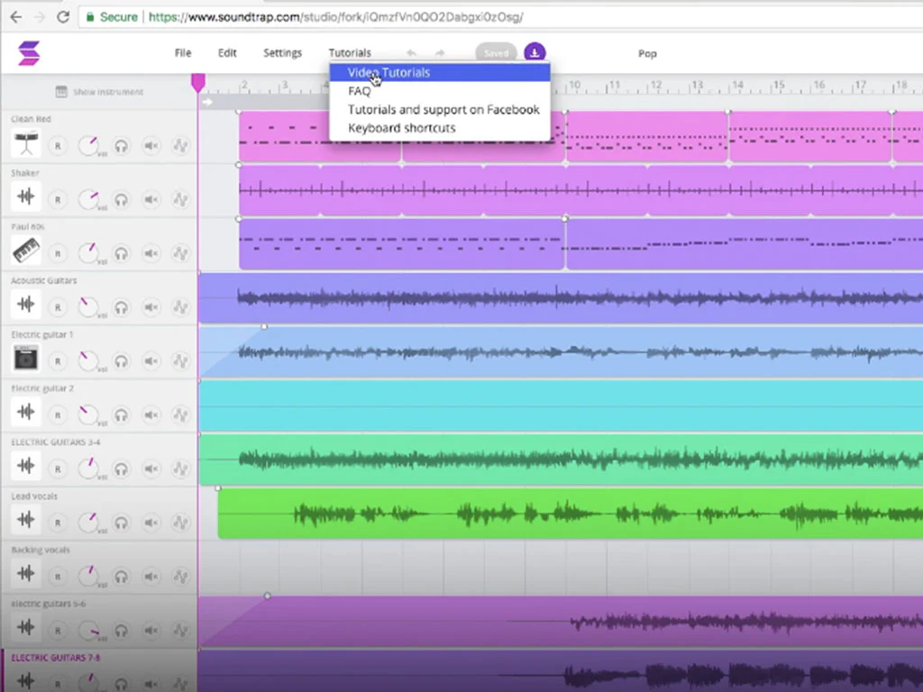The height and width of the screenshot is (692, 923).
Task: Open the Settings menu
Action: (282, 53)
